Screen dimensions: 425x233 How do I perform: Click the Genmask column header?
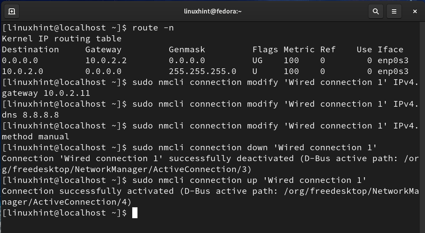pyautogui.click(x=187, y=50)
